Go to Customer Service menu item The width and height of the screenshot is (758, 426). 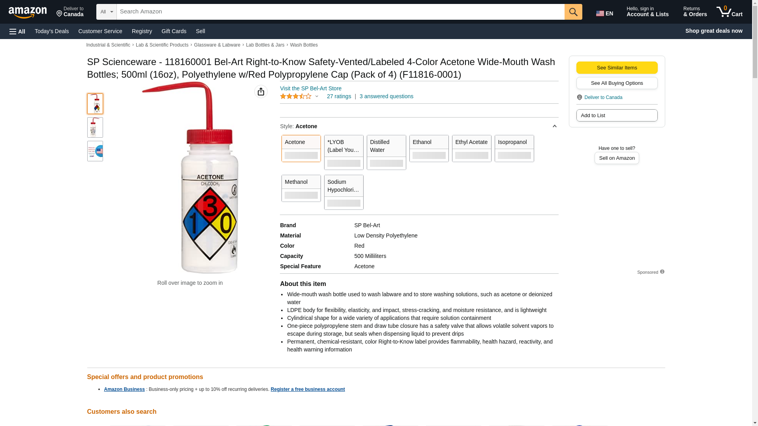pos(100,31)
